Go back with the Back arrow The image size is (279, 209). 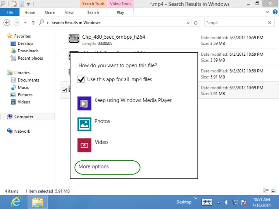click(7, 23)
